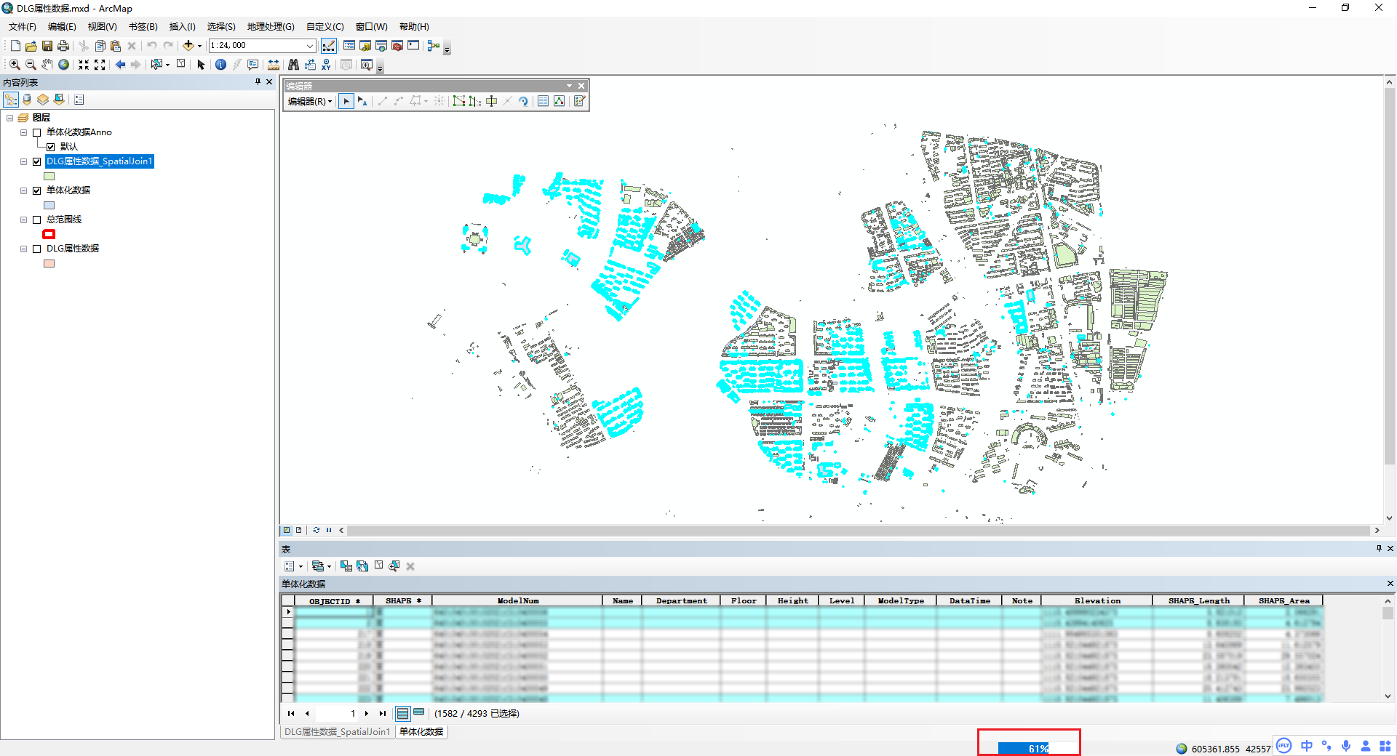The image size is (1397, 756).
Task: Turn on the DLG属性数据 layer checkbox
Action: click(x=37, y=249)
